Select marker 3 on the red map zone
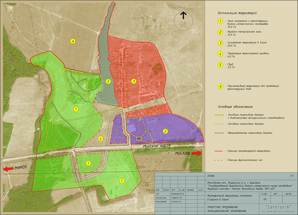 (x=134, y=81)
